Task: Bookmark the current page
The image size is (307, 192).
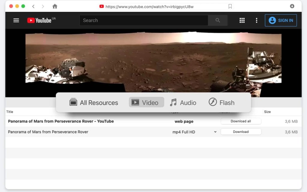Action: [230, 6]
